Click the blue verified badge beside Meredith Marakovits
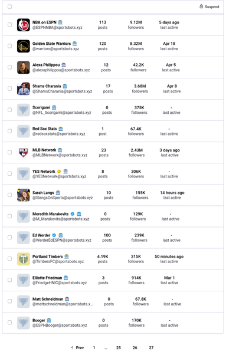 (x=73, y=214)
